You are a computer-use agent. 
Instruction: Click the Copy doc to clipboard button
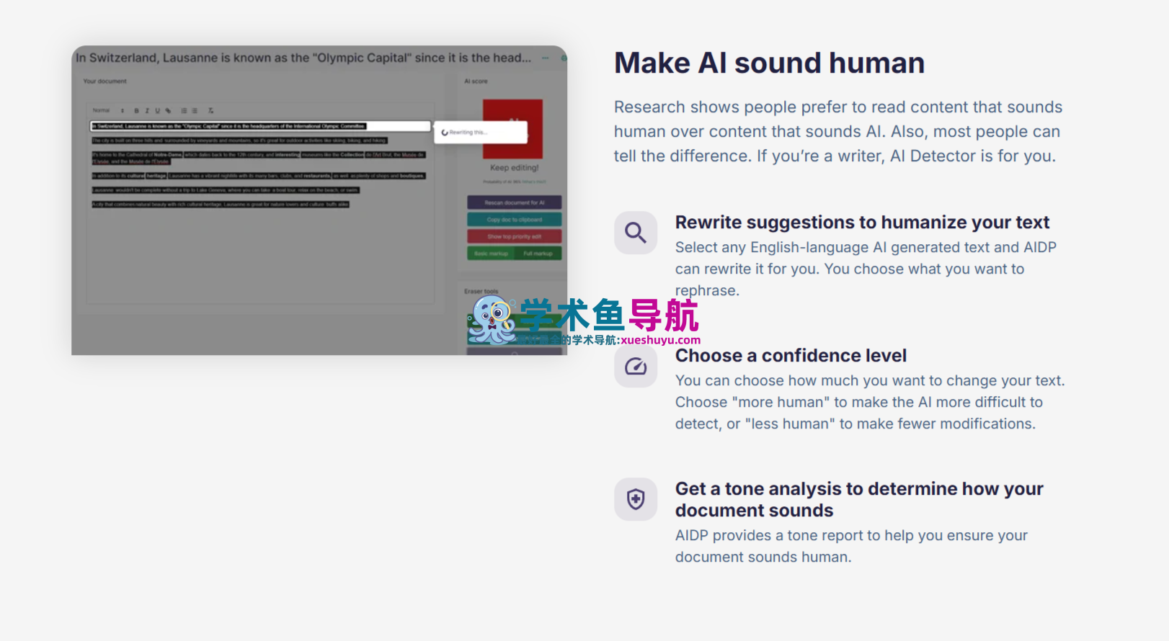[514, 220]
